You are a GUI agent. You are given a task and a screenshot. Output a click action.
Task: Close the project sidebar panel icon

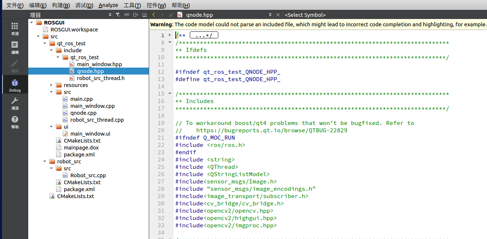[144, 15]
